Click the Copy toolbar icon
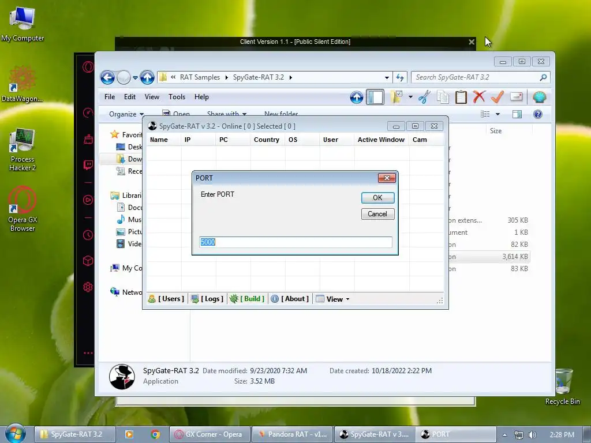Viewport: 591px width, 443px height. [443, 97]
